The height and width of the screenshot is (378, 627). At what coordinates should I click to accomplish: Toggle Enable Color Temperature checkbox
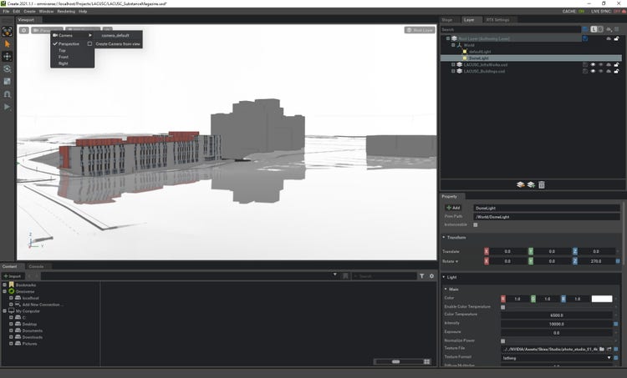503,307
